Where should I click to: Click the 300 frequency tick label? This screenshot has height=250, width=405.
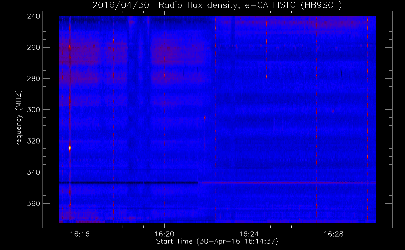(x=34, y=110)
